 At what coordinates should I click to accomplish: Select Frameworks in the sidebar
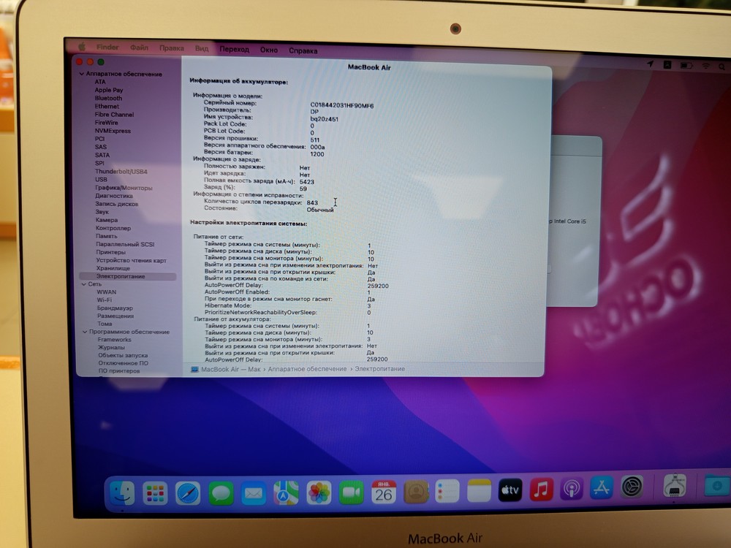(114, 340)
